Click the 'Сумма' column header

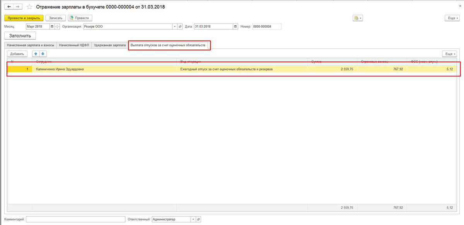(x=332, y=61)
